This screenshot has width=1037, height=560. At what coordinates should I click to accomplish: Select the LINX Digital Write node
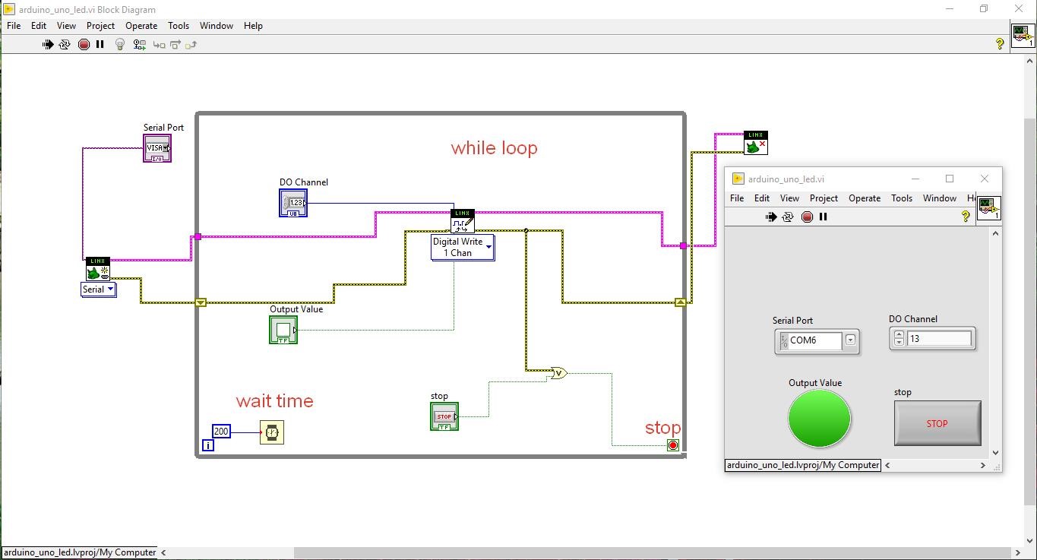coord(463,221)
